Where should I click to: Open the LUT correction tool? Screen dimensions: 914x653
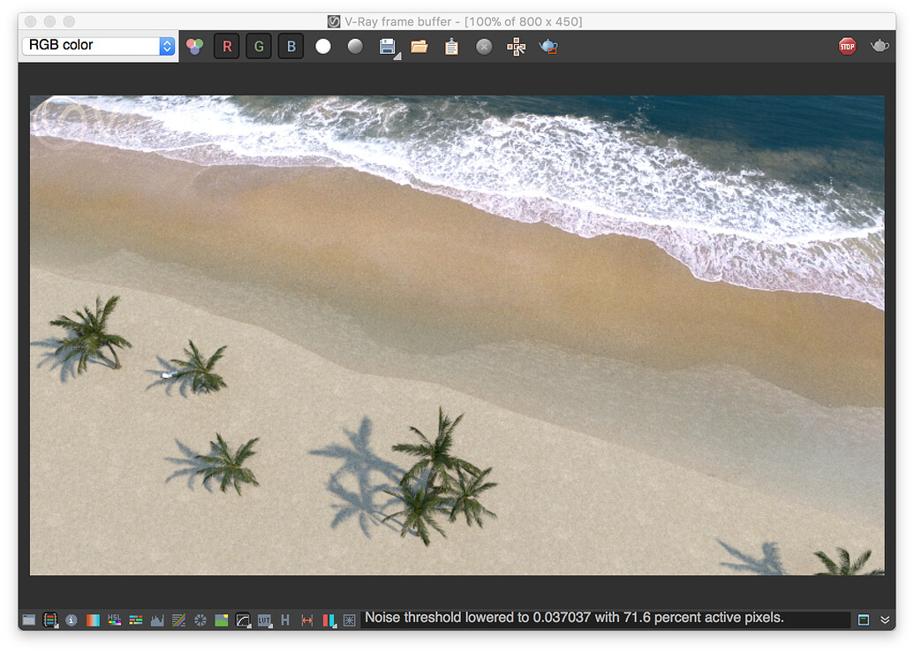[x=265, y=619]
